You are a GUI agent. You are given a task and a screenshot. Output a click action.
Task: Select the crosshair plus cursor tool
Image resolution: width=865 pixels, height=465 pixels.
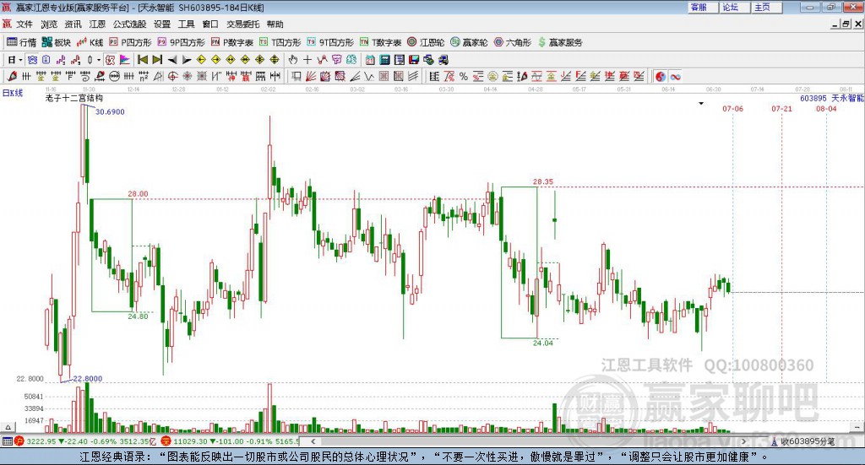tap(307, 60)
